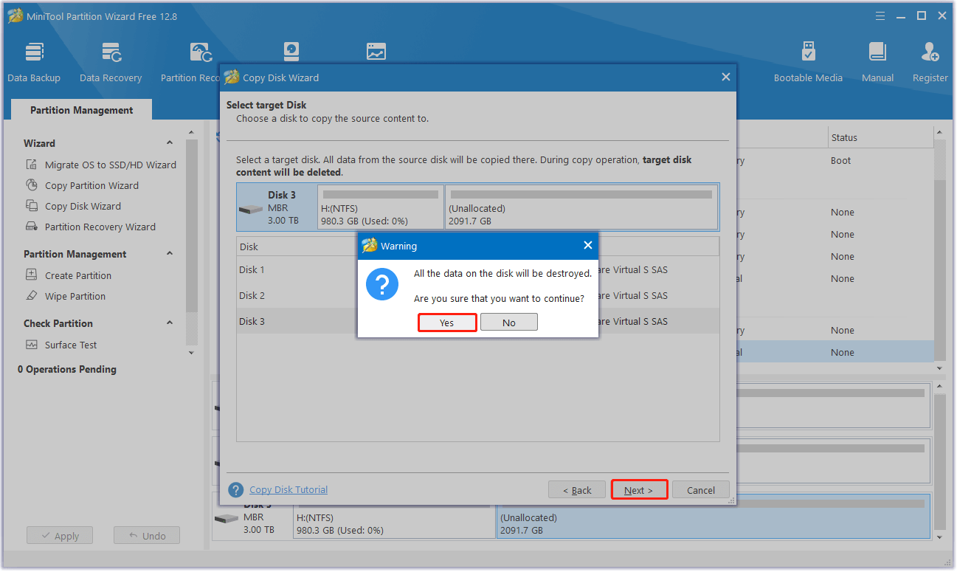
Task: Click the Surface Test icon
Action: [32, 345]
